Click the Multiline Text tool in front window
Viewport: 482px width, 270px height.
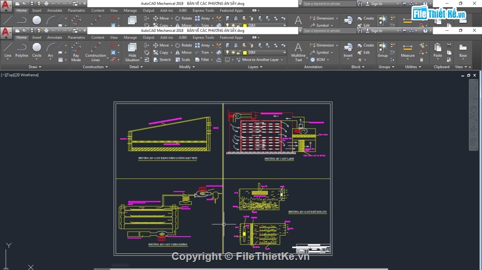click(298, 52)
